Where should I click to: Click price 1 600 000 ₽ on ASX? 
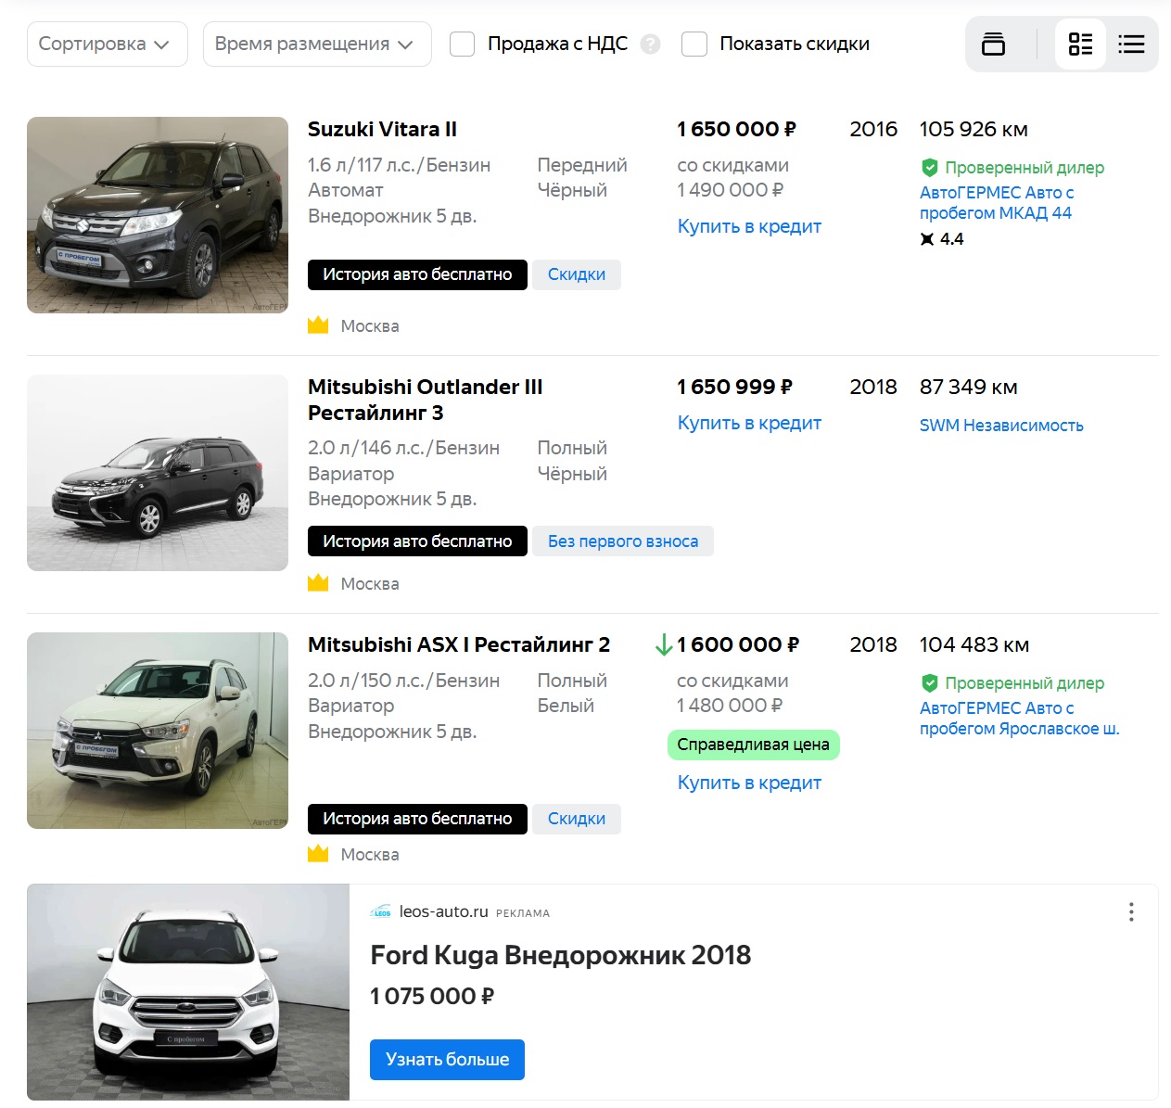coord(738,644)
